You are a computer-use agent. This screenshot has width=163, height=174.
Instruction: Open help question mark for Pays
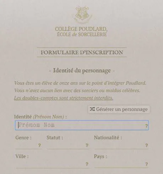[x=146, y=164]
